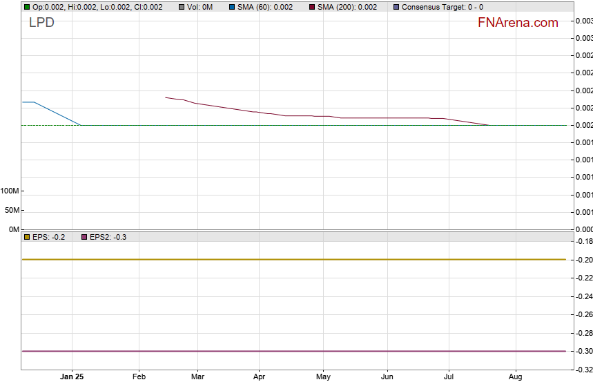Click the green Op/Hi/Lo/Cl legend swatch
The image size is (593, 391).
click(27, 7)
